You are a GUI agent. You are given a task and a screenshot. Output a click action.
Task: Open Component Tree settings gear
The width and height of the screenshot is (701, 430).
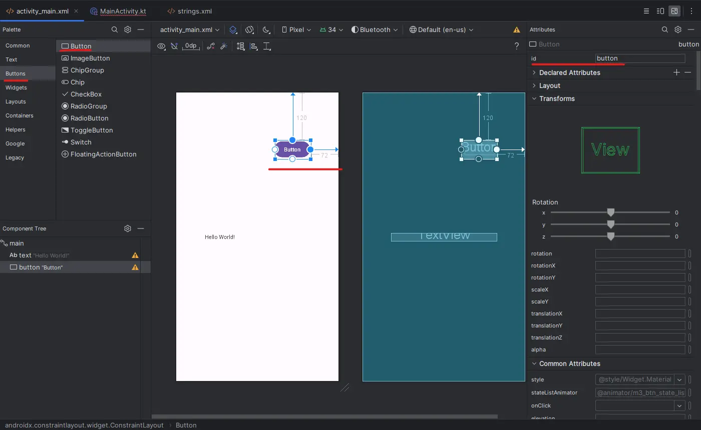(128, 228)
